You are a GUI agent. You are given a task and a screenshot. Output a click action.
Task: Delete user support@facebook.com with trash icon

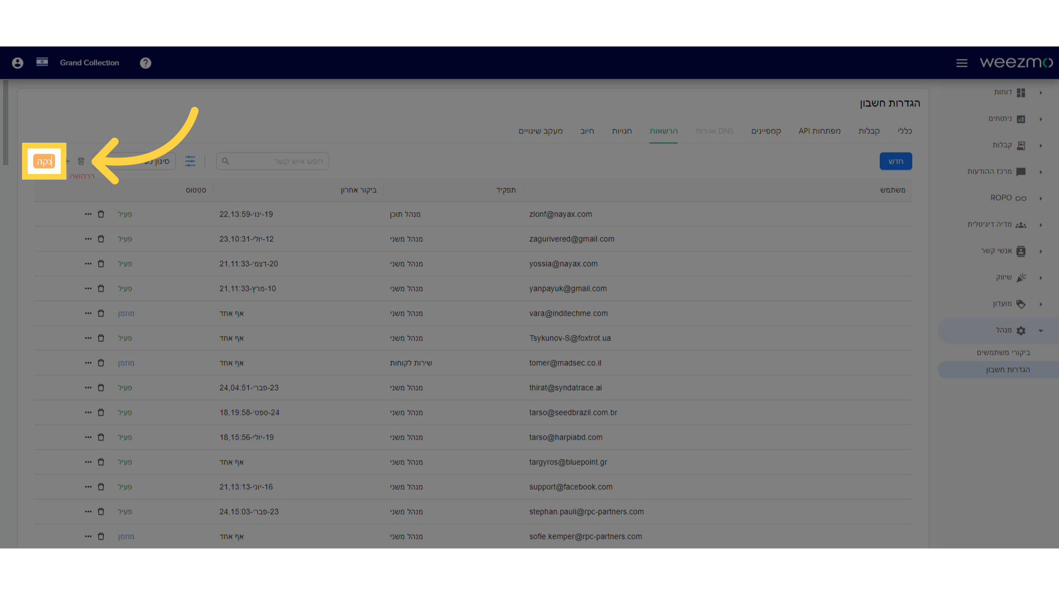(101, 486)
